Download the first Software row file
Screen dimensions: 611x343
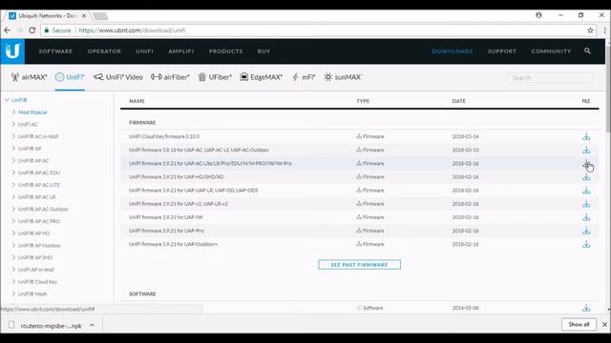586,308
